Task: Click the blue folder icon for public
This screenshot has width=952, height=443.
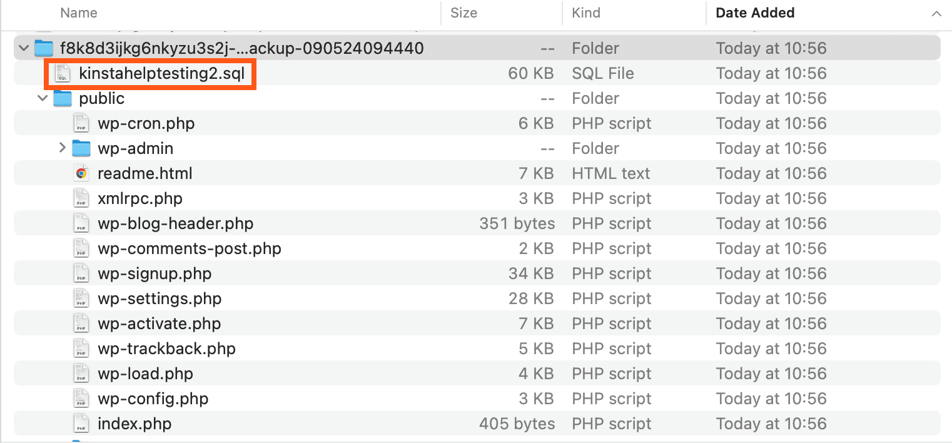Action: (x=61, y=98)
